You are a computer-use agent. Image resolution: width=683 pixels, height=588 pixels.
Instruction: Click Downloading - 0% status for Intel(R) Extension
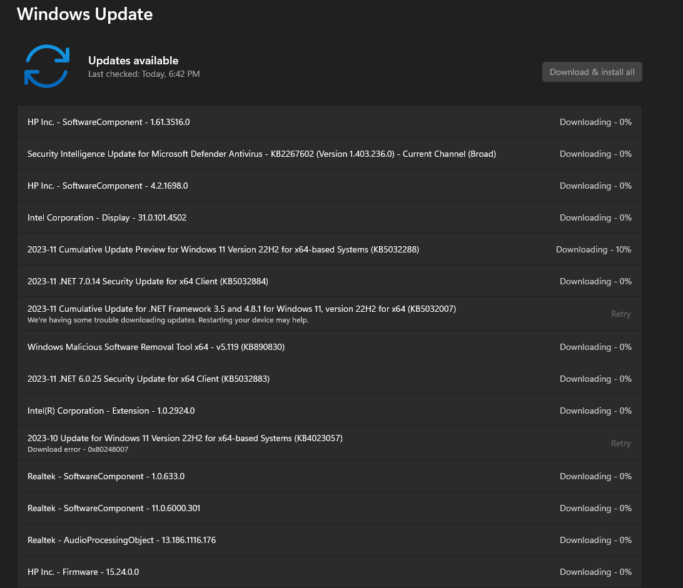[x=595, y=411]
